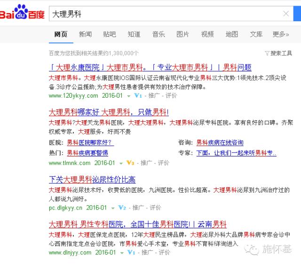301x264 pixels.
Task: Click the www.tlmnk.com URL
Action: pyautogui.click(x=70, y=163)
